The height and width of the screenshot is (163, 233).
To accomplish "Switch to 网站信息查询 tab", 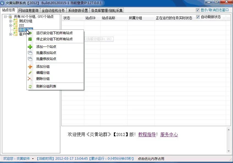I will pos(29,10).
